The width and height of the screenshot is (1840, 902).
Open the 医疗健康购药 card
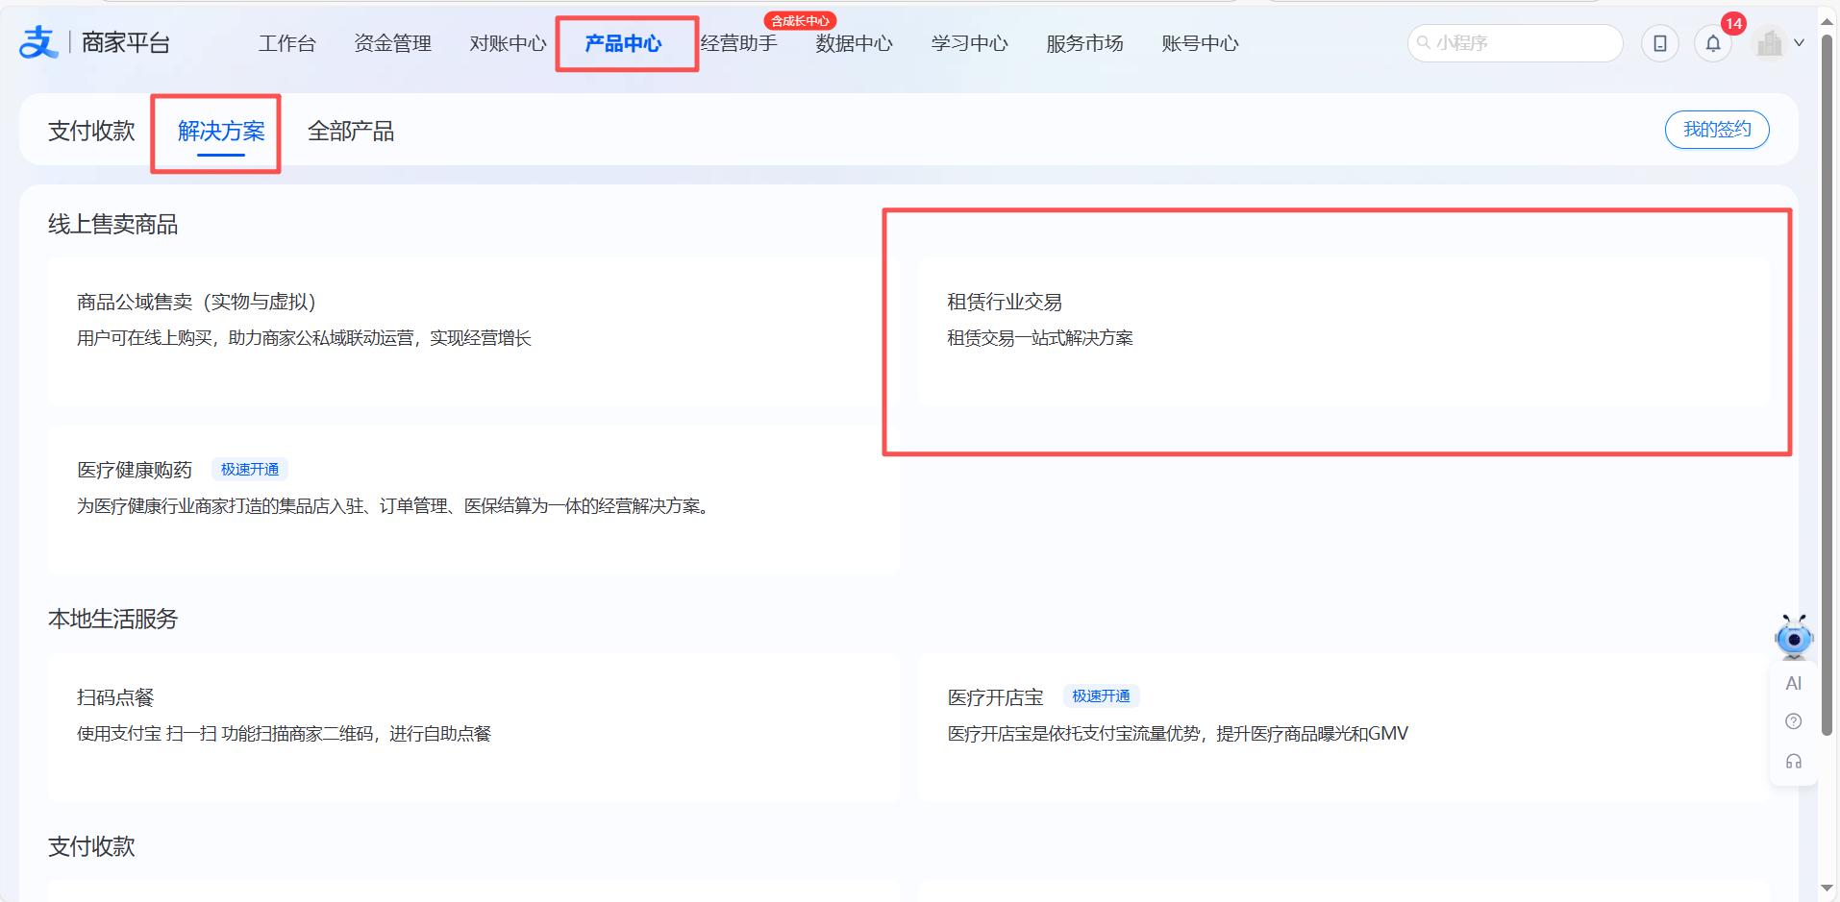(x=473, y=500)
